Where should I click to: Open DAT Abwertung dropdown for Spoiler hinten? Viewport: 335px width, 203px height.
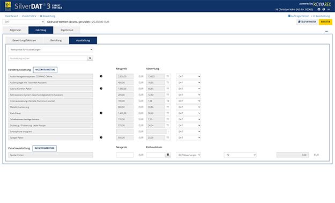click(189, 155)
